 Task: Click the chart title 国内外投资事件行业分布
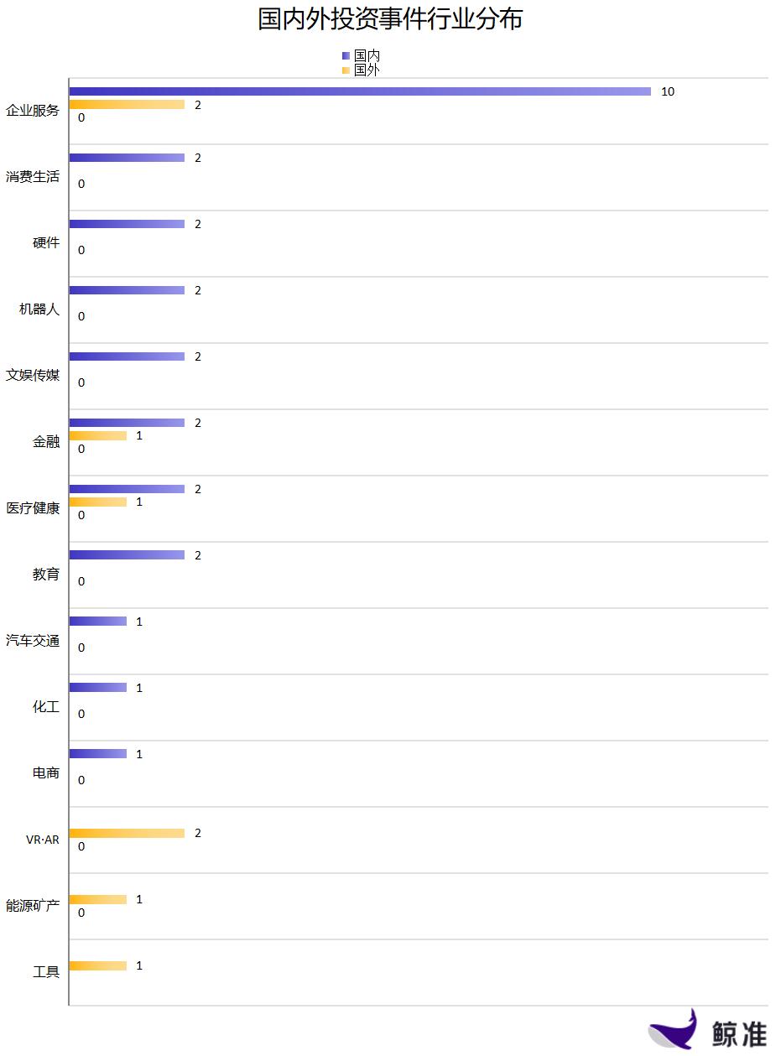click(x=390, y=19)
